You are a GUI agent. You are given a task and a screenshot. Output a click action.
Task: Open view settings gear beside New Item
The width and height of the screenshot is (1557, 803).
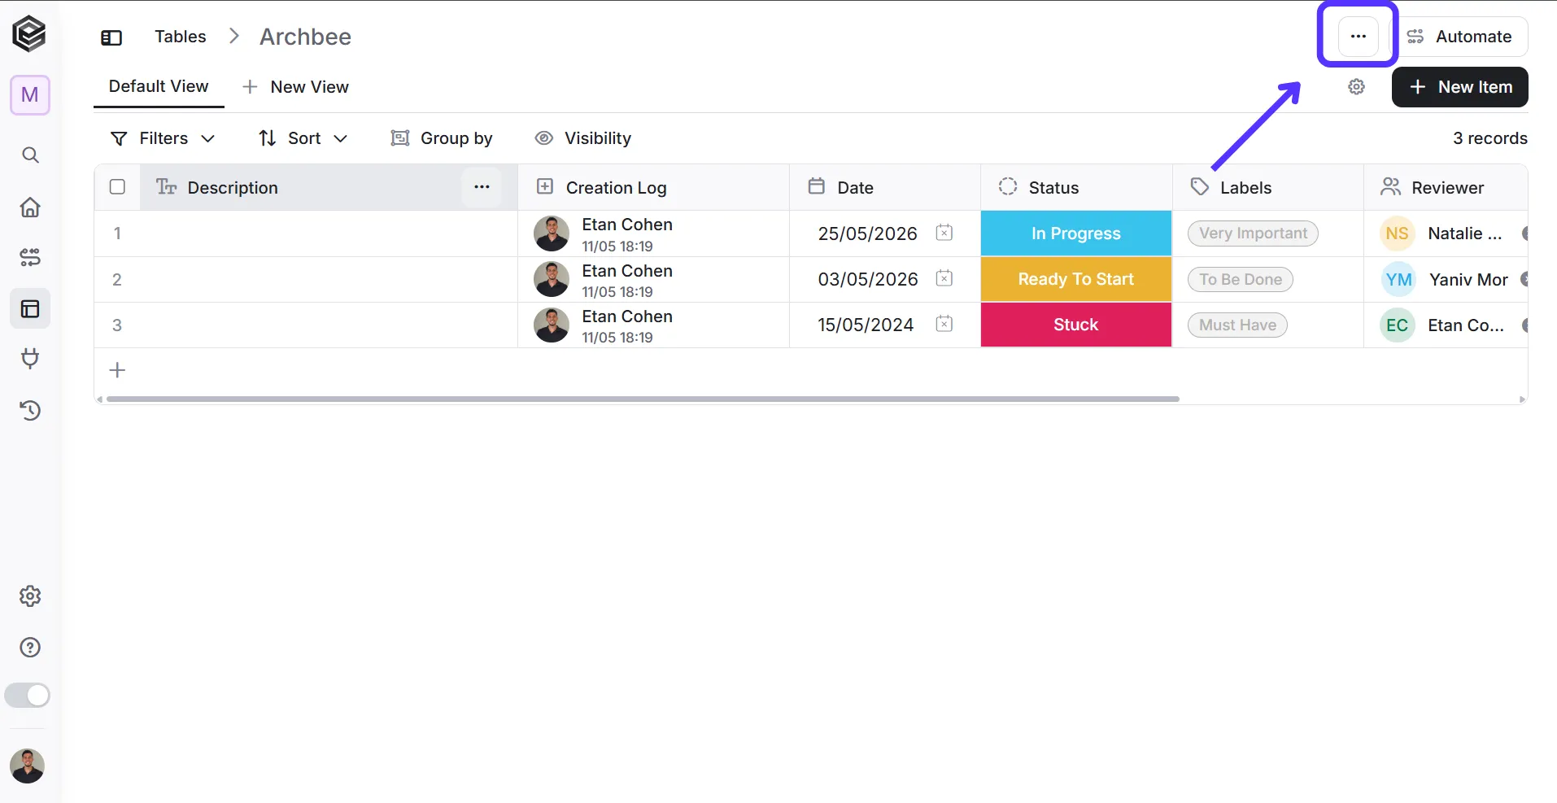1356,87
